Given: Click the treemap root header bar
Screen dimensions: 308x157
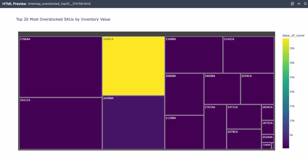Looking at the screenshot, I should coord(146,34).
